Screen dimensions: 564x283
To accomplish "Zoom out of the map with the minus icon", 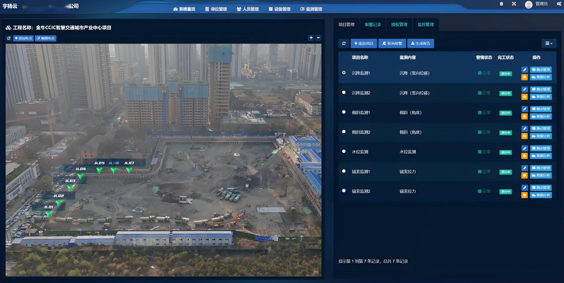I will (318, 37).
